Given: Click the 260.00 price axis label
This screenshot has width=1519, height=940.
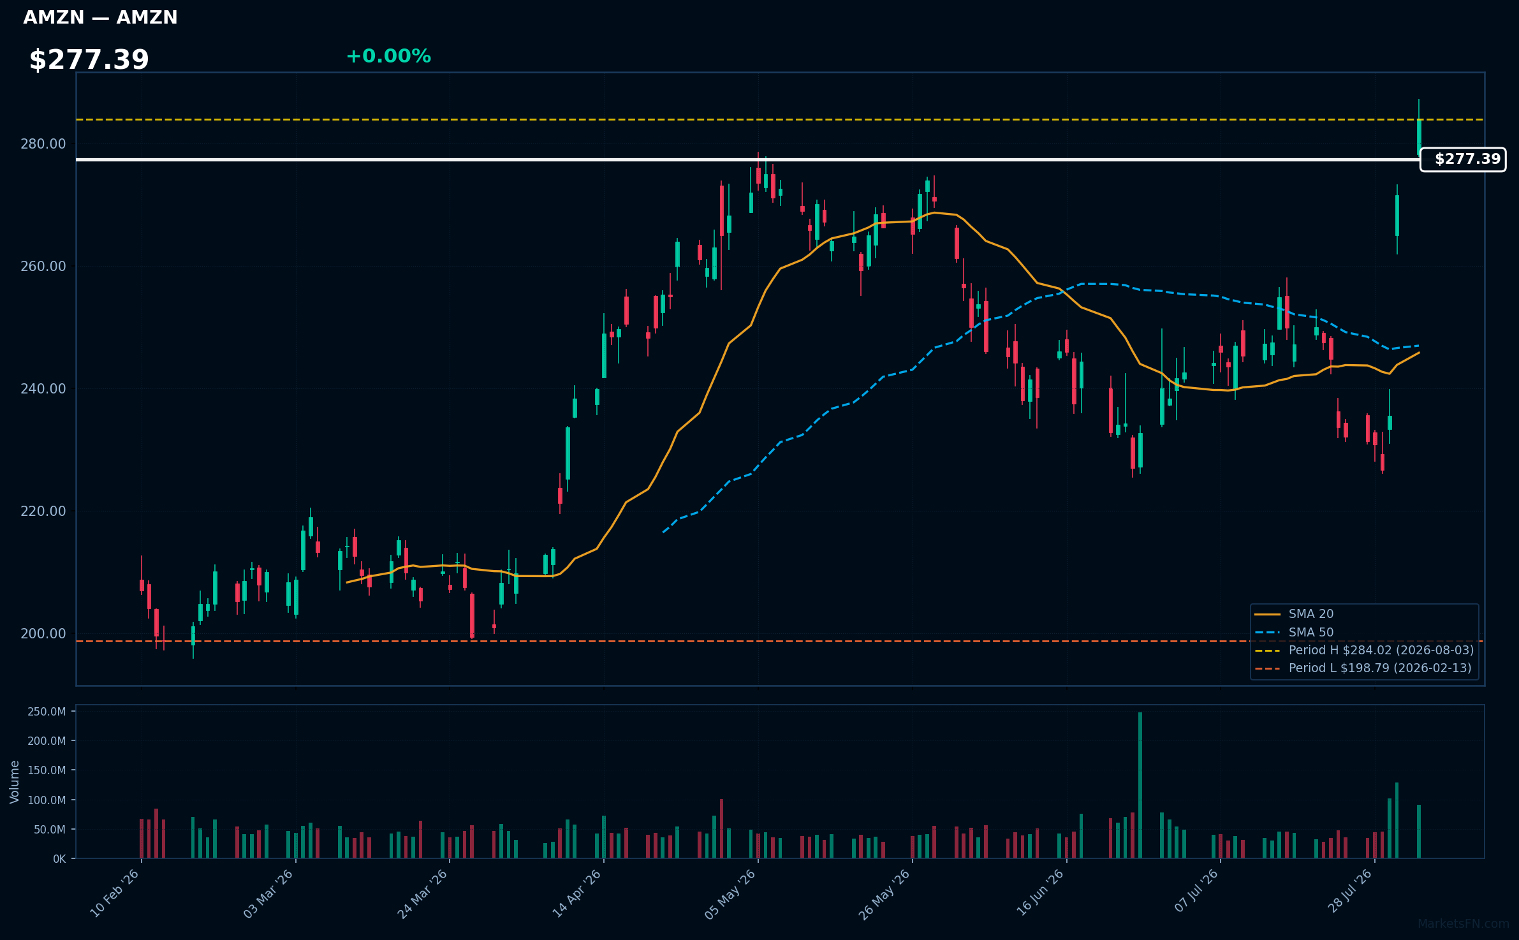Looking at the screenshot, I should pos(43,267).
